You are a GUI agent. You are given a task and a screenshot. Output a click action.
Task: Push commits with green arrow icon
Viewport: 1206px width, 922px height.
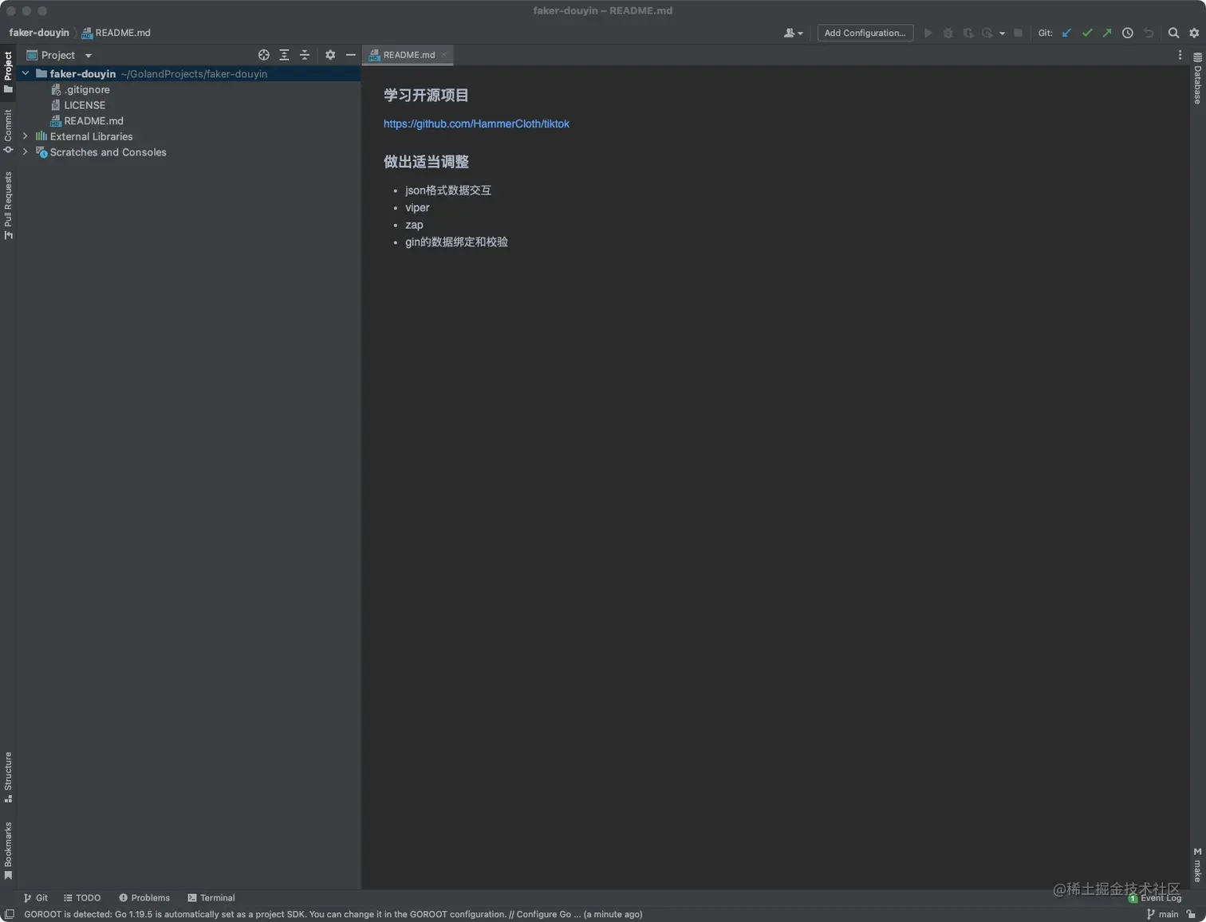(x=1106, y=33)
